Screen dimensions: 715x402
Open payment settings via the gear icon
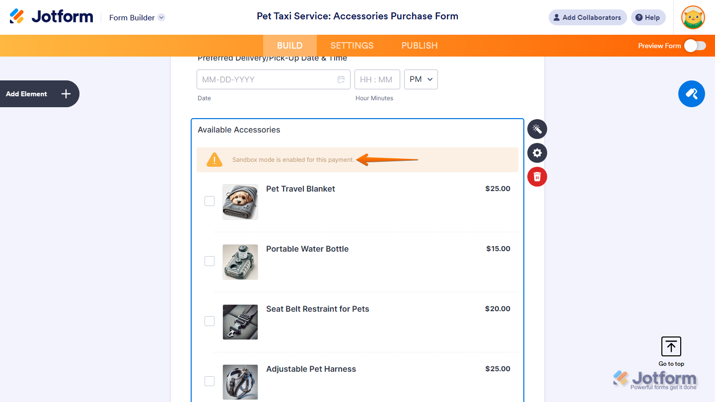tap(537, 153)
